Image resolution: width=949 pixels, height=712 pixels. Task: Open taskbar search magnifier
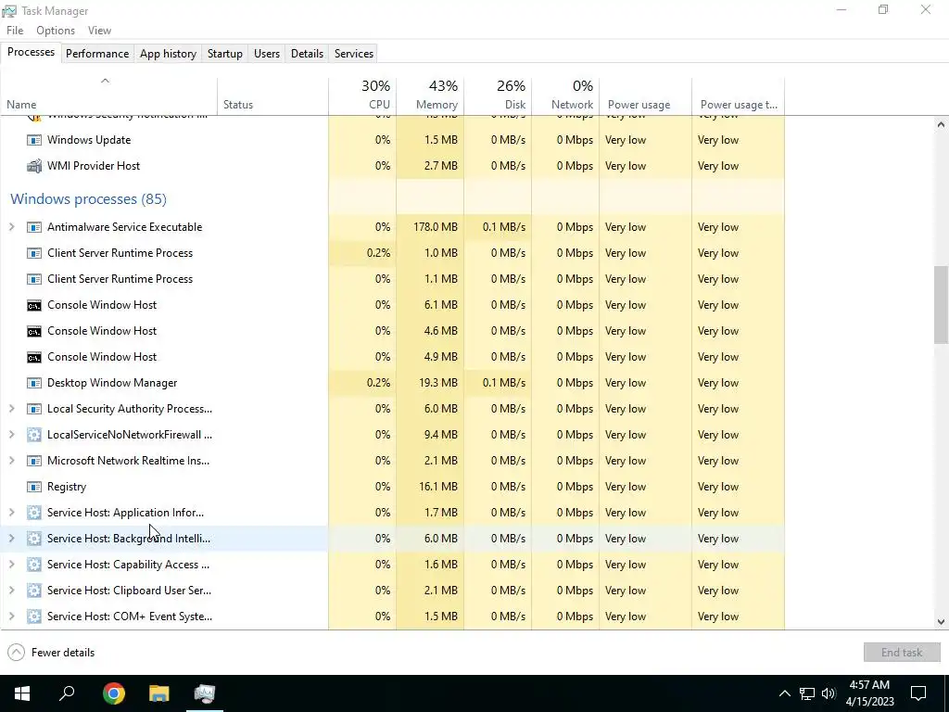point(67,693)
